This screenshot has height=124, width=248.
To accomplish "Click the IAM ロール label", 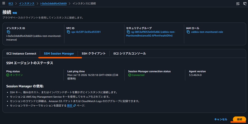I will 193,28.
